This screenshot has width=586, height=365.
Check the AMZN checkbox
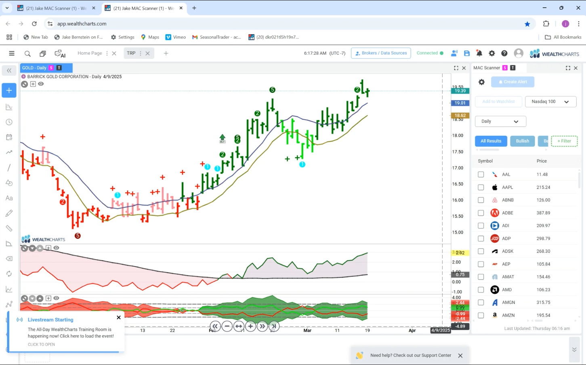tap(481, 315)
